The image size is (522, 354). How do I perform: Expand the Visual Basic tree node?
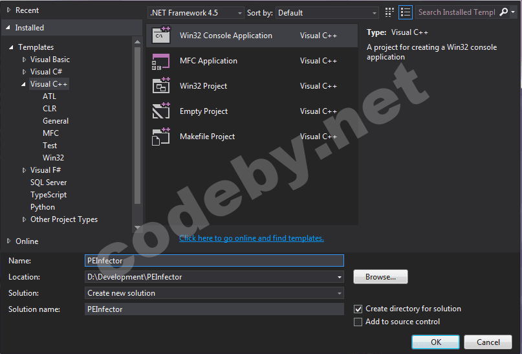[x=25, y=60]
